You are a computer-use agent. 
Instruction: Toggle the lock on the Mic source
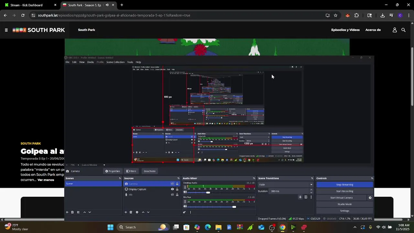click(177, 195)
